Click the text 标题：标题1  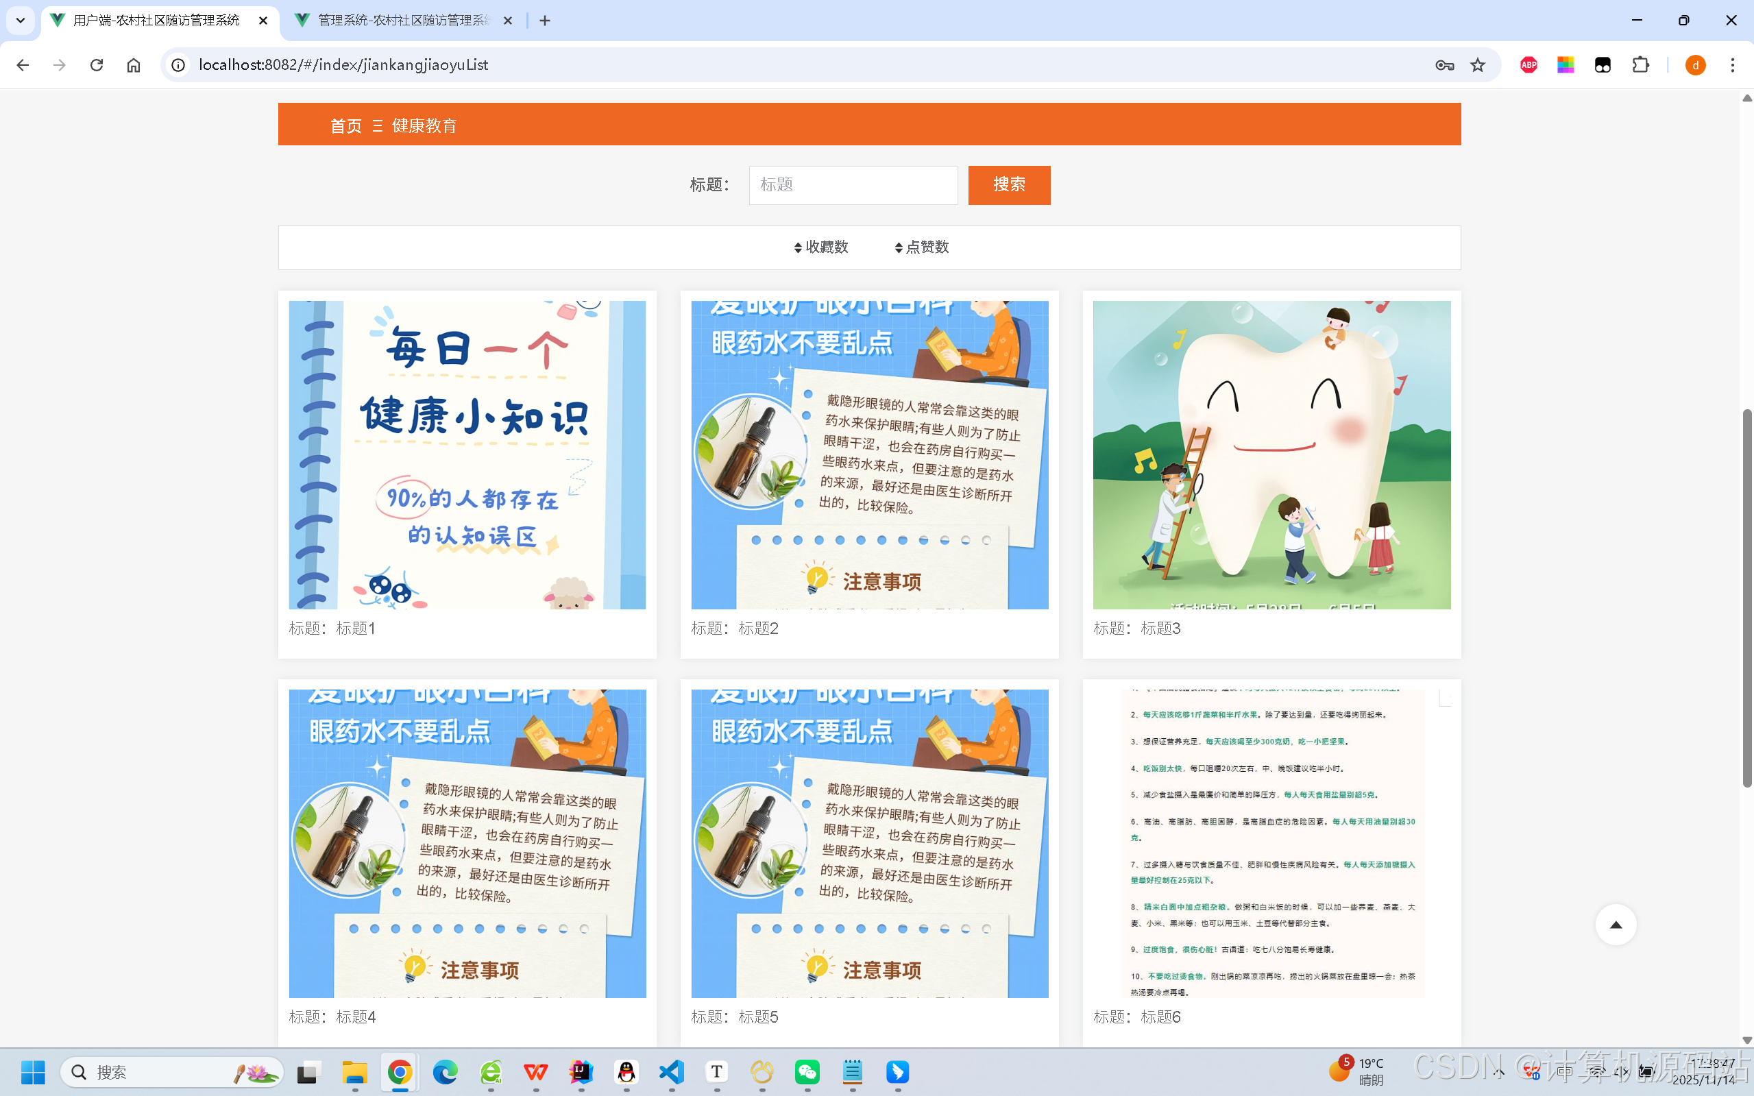click(332, 629)
